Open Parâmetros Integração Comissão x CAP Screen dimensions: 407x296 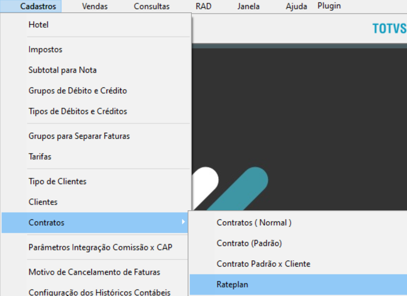(95, 247)
